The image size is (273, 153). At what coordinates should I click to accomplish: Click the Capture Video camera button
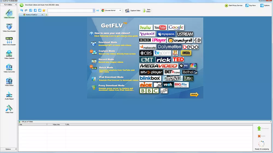133,11
